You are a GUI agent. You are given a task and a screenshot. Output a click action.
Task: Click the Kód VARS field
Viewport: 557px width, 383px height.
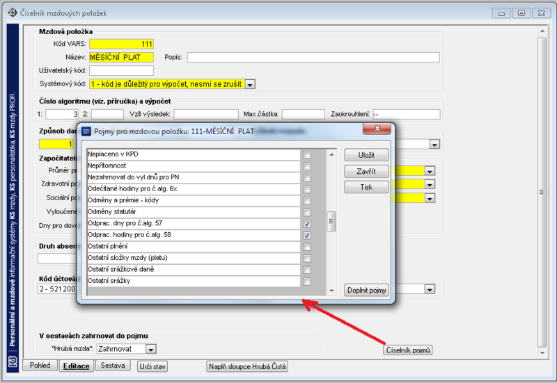click(x=121, y=44)
